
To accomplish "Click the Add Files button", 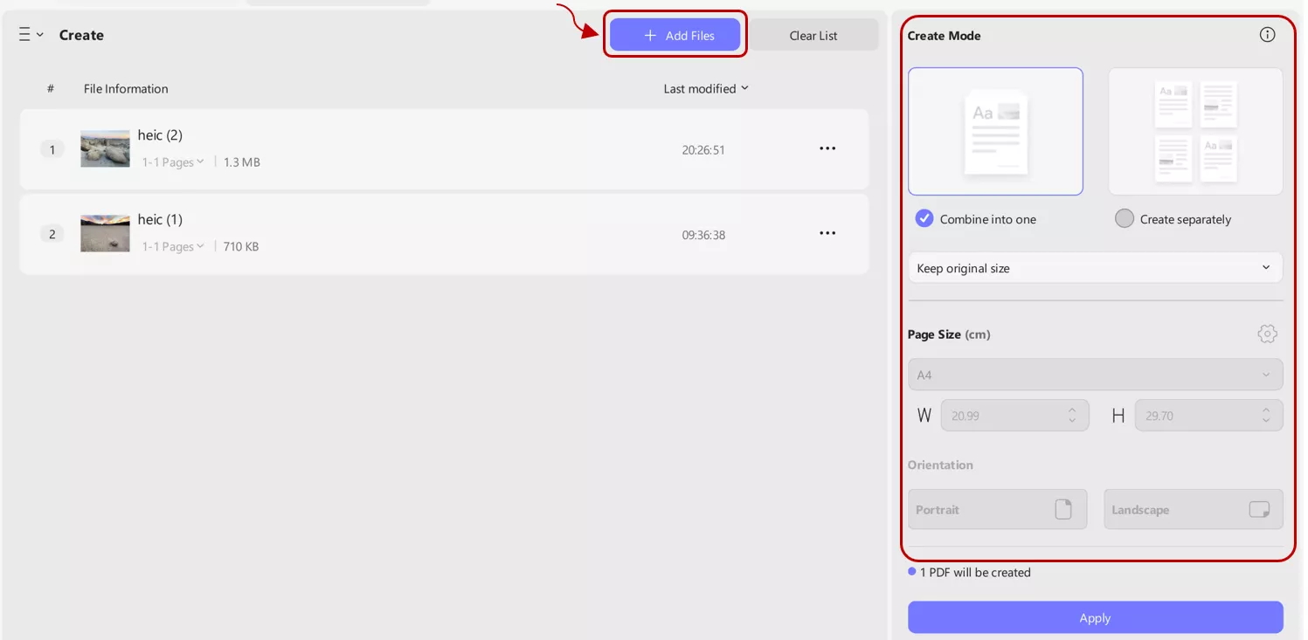I will 675,36.
